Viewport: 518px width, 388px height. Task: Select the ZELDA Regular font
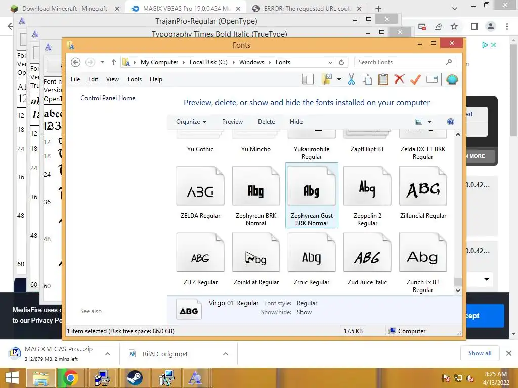[x=200, y=196]
